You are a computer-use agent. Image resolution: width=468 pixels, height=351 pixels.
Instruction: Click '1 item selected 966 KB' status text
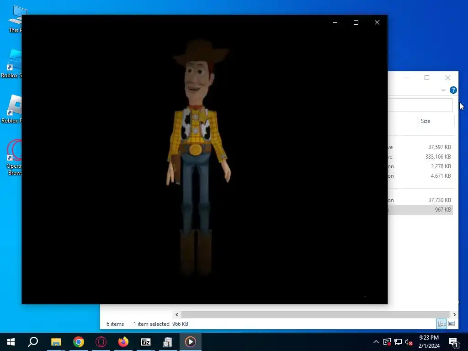160,324
